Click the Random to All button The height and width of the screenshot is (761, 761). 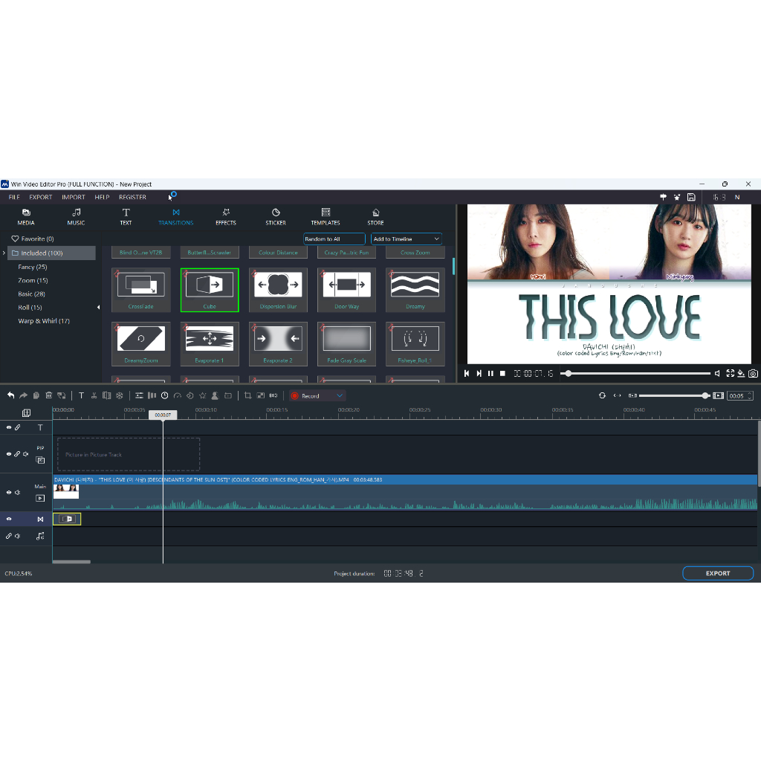pyautogui.click(x=334, y=239)
